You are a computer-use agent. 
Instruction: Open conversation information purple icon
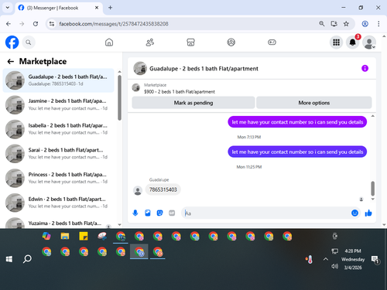pyautogui.click(x=365, y=68)
